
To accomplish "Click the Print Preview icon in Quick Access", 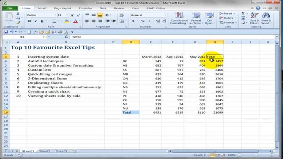I will (66, 32).
